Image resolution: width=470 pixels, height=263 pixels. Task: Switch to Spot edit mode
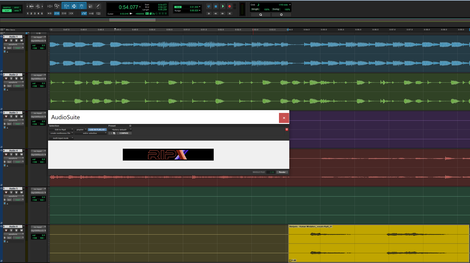tap(17, 7)
